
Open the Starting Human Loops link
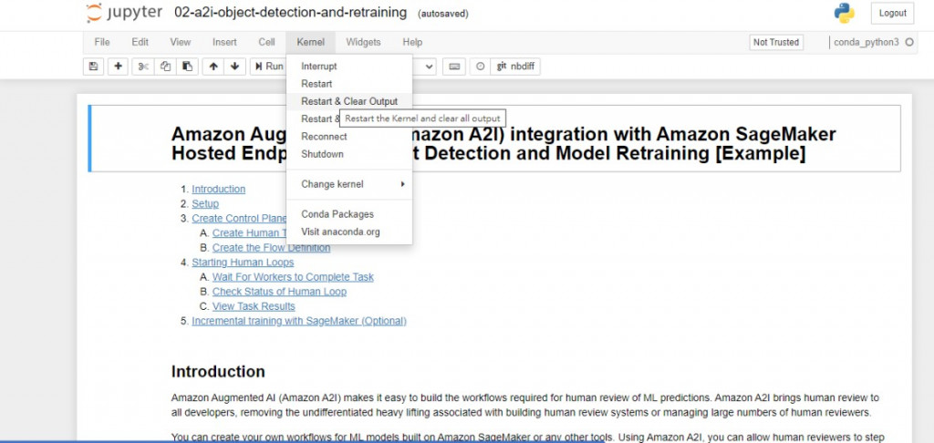pos(243,262)
